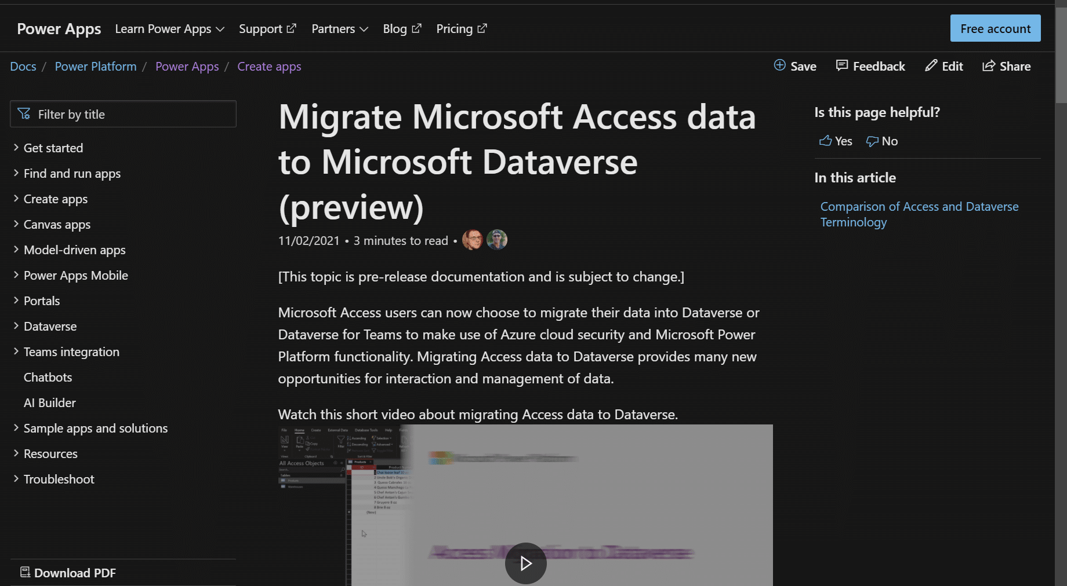Expand Teams integration section

(16, 351)
